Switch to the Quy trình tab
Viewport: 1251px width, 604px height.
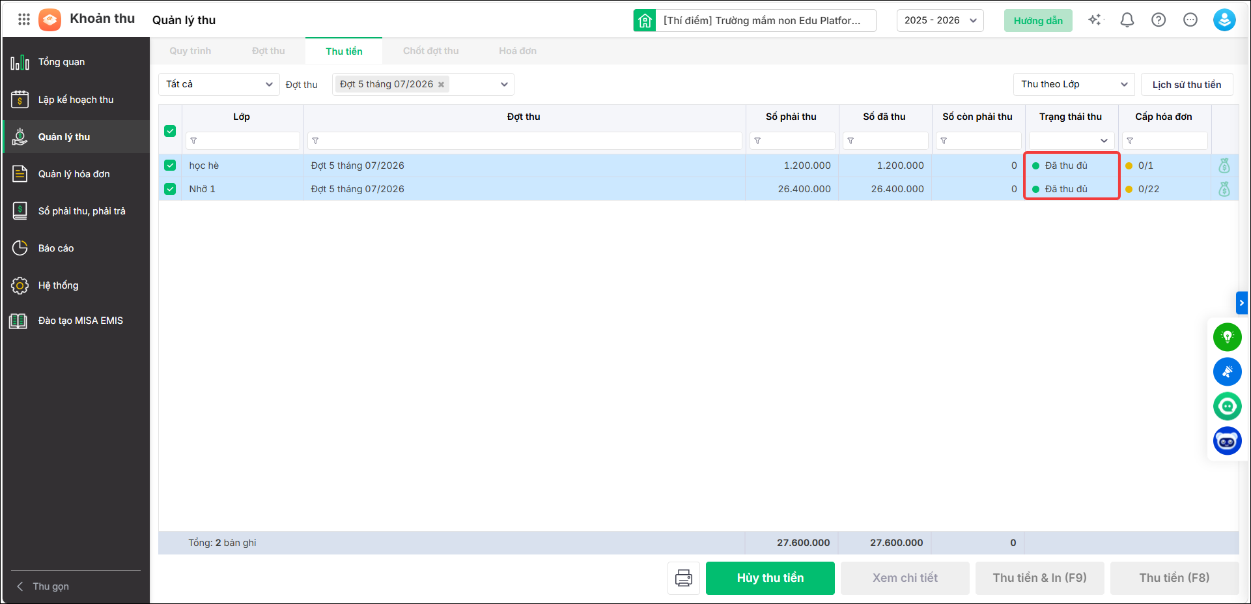click(x=190, y=51)
